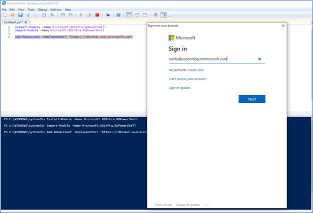Click the Add-RdsAccount command in console pane
Screen dimensions: 313x213
point(96,132)
